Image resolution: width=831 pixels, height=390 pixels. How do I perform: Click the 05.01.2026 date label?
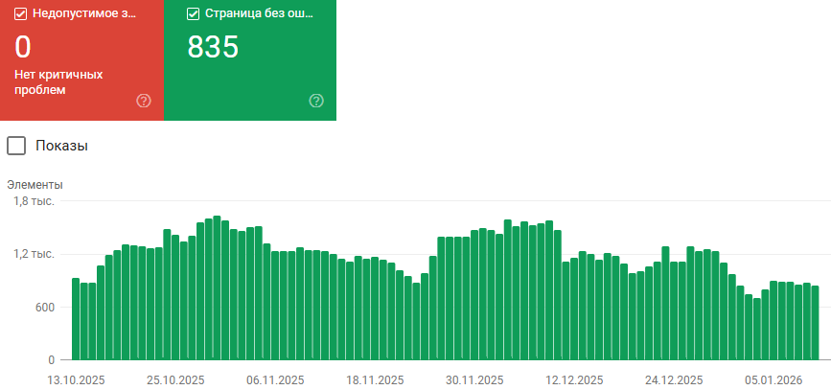(x=773, y=380)
